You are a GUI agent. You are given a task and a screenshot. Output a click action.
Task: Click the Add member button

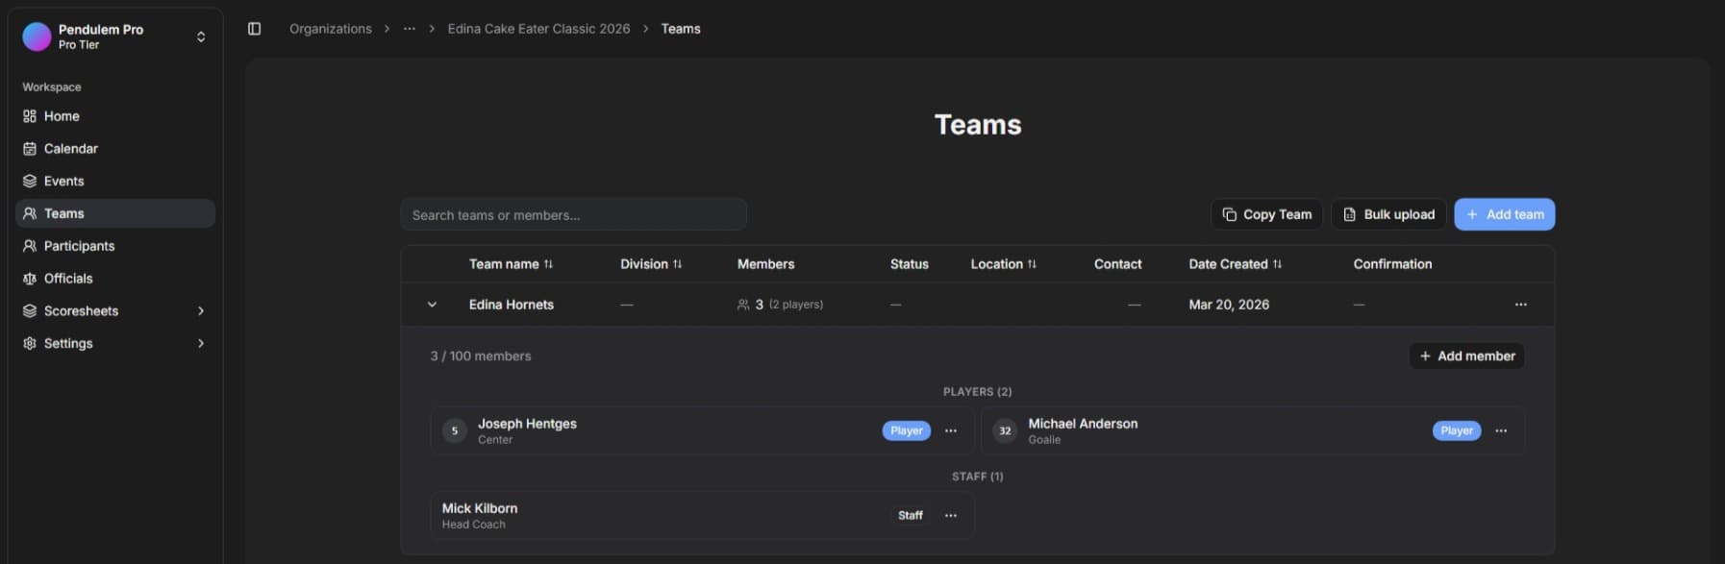pyautogui.click(x=1466, y=356)
